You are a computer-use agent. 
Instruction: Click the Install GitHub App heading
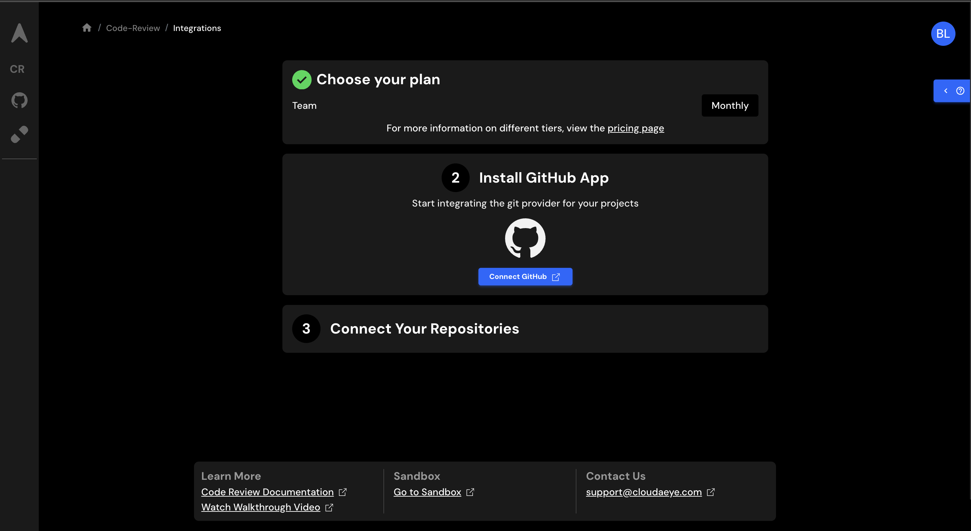point(544,178)
